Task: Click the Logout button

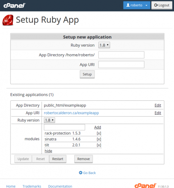Action: point(162,5)
